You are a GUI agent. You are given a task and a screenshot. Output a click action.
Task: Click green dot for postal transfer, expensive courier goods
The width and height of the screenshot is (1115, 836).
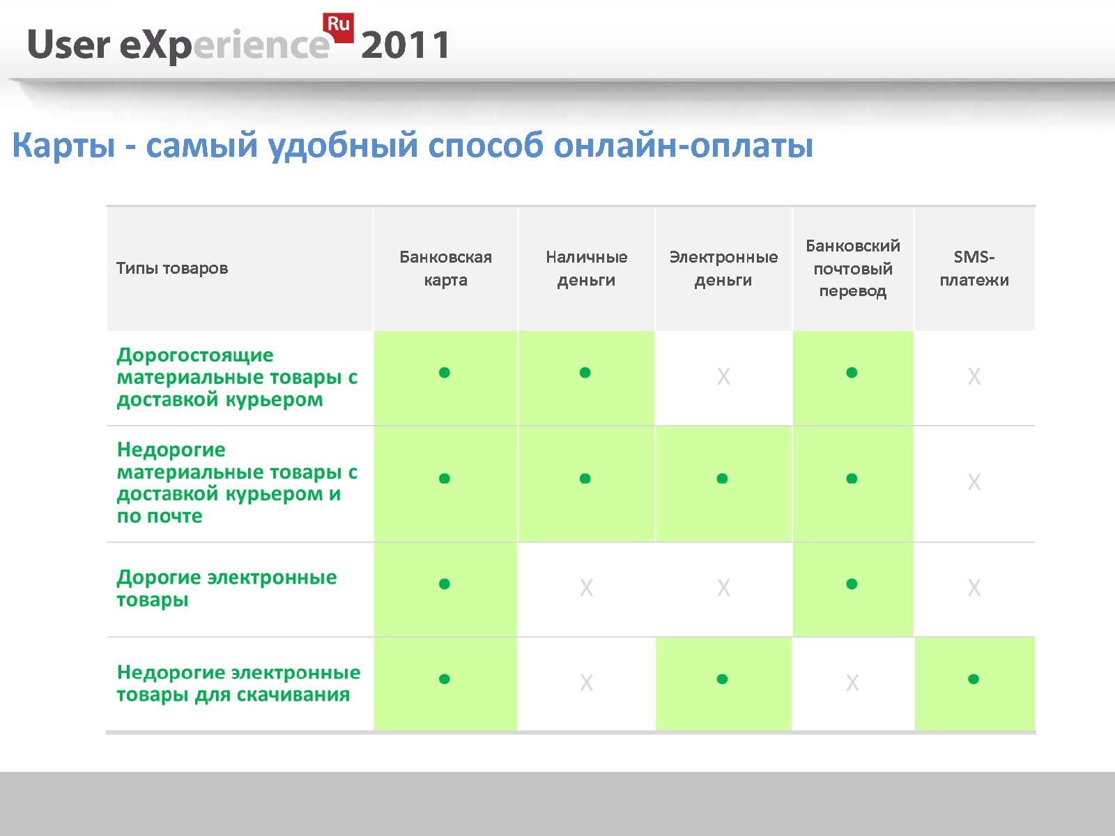(x=852, y=373)
